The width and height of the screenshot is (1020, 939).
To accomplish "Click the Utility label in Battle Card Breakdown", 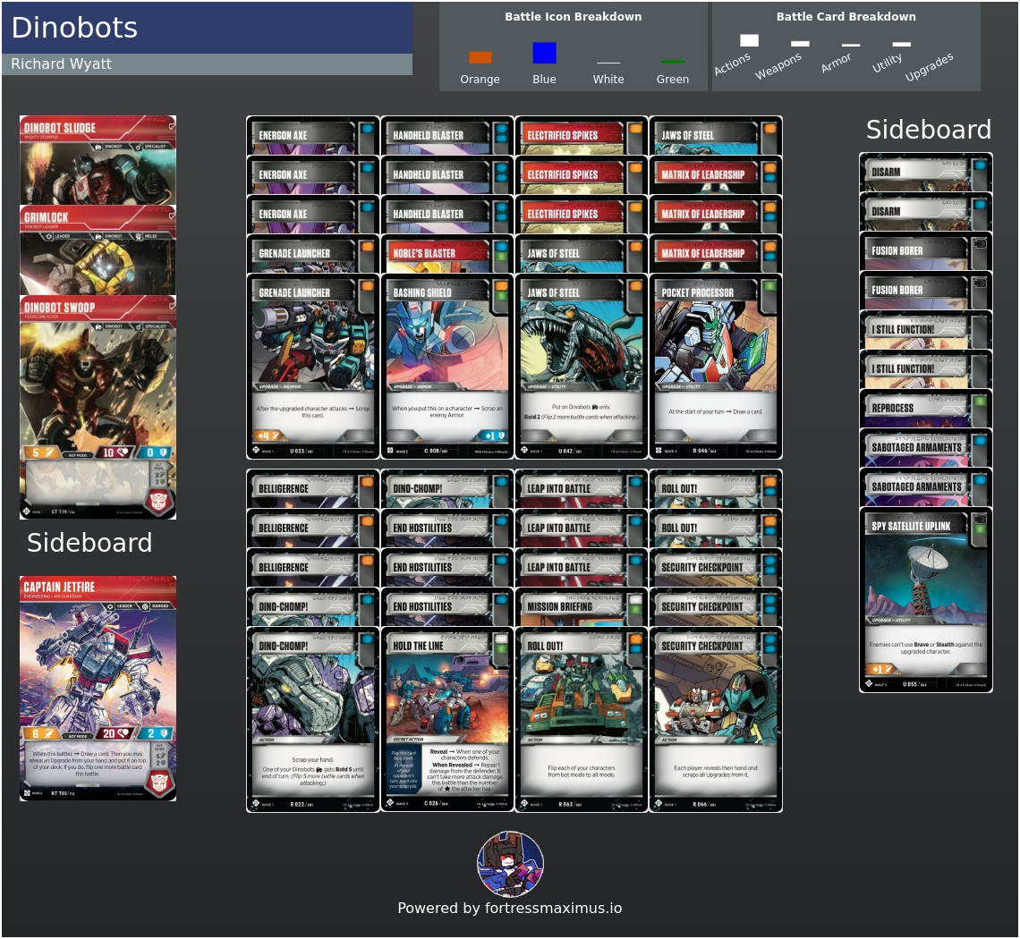I will [887, 63].
